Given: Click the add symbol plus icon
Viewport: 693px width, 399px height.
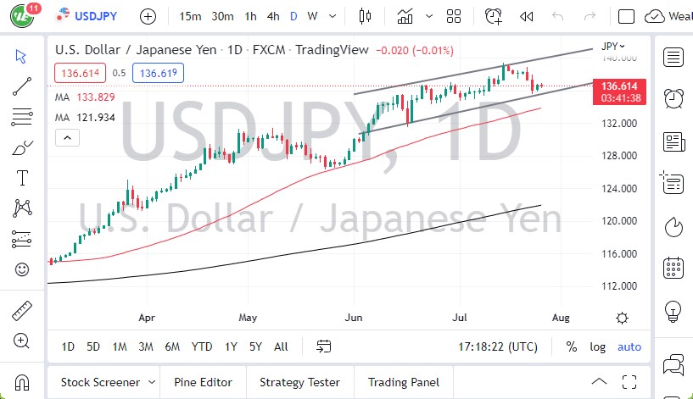Looking at the screenshot, I should tap(148, 16).
